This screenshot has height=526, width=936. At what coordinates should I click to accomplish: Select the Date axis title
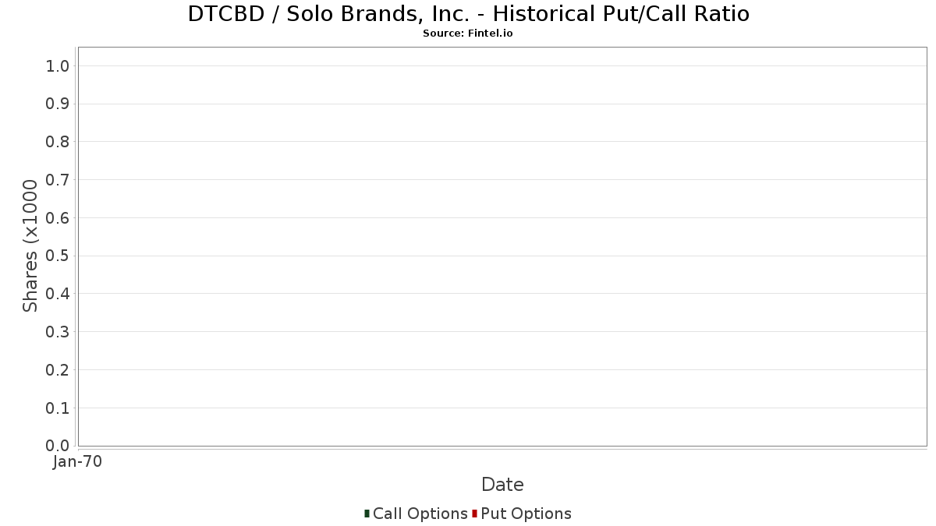502,485
